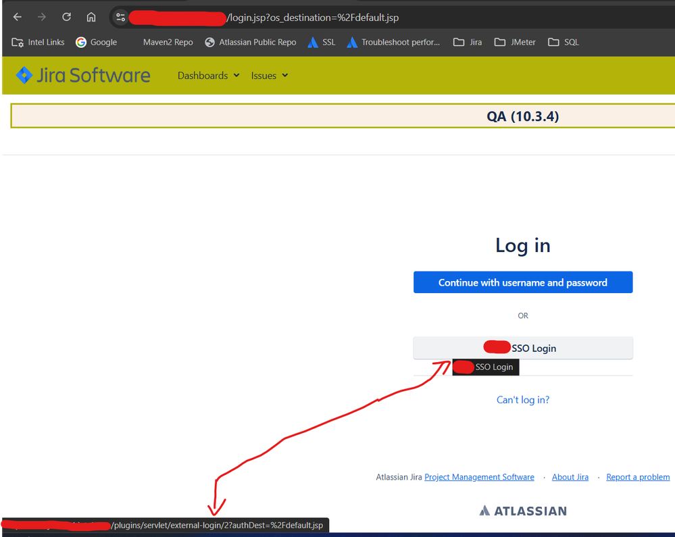The height and width of the screenshot is (537, 675).
Task: Click the address bar URL text
Action: tap(313, 18)
